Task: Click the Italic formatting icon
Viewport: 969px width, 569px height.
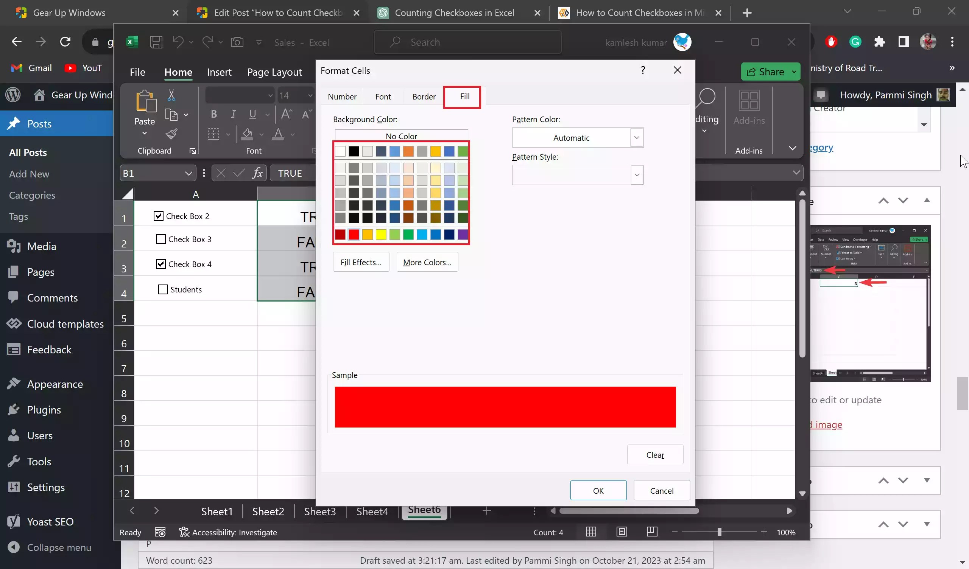Action: (x=233, y=114)
